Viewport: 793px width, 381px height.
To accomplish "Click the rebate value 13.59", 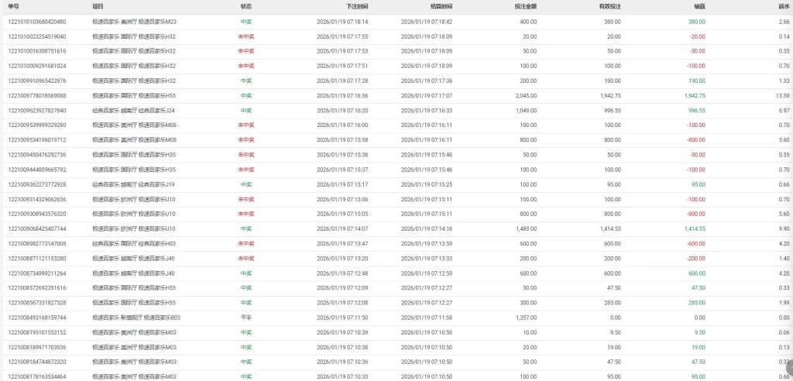I will (x=782, y=96).
